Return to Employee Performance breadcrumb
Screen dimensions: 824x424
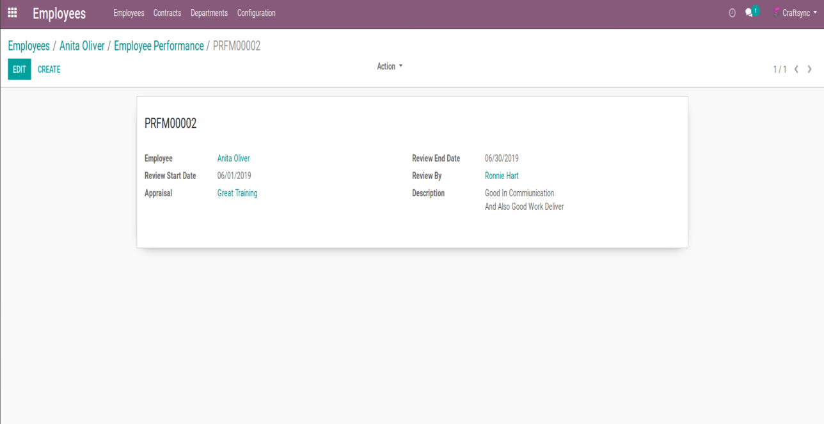159,46
